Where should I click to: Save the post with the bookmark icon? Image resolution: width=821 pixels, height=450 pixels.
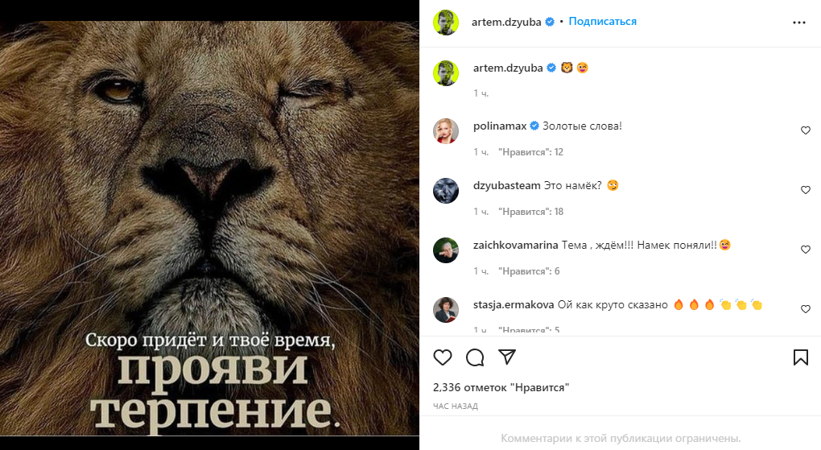pyautogui.click(x=801, y=357)
